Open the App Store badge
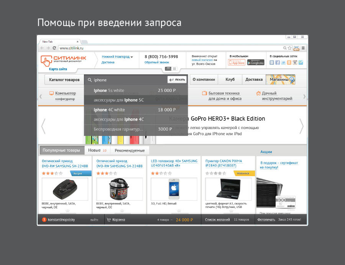Image resolution: width=345 pixels, height=265 pixels. (x=237, y=62)
